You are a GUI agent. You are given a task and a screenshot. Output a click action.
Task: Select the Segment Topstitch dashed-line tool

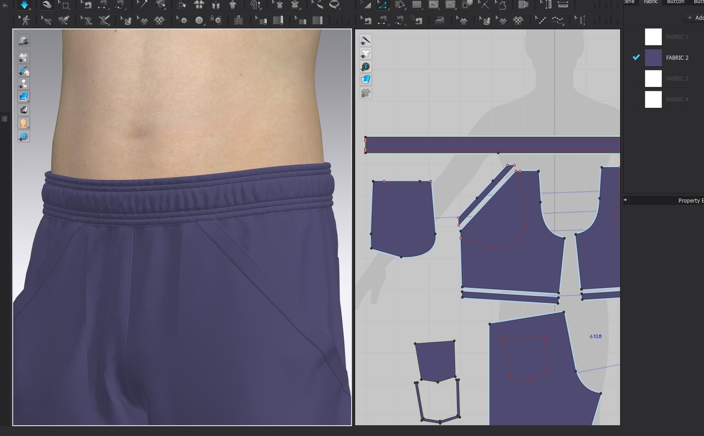pyautogui.click(x=542, y=20)
